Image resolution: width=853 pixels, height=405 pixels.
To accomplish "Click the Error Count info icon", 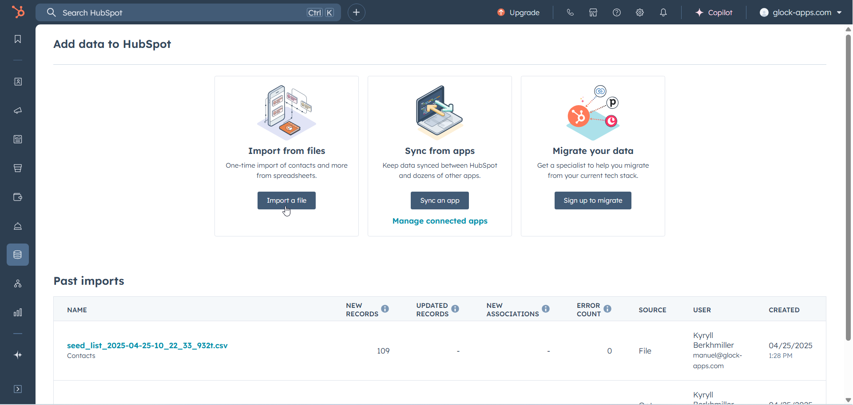I will click(607, 309).
